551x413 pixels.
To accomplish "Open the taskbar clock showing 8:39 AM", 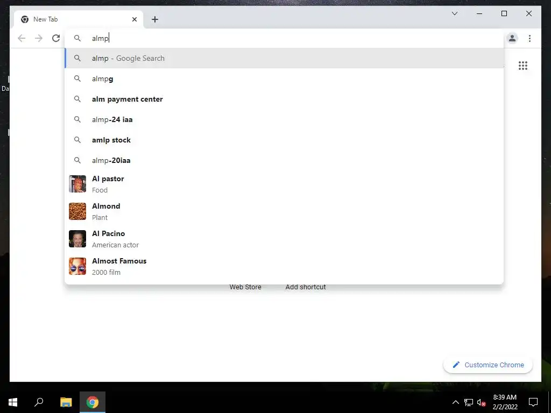I will (x=505, y=402).
